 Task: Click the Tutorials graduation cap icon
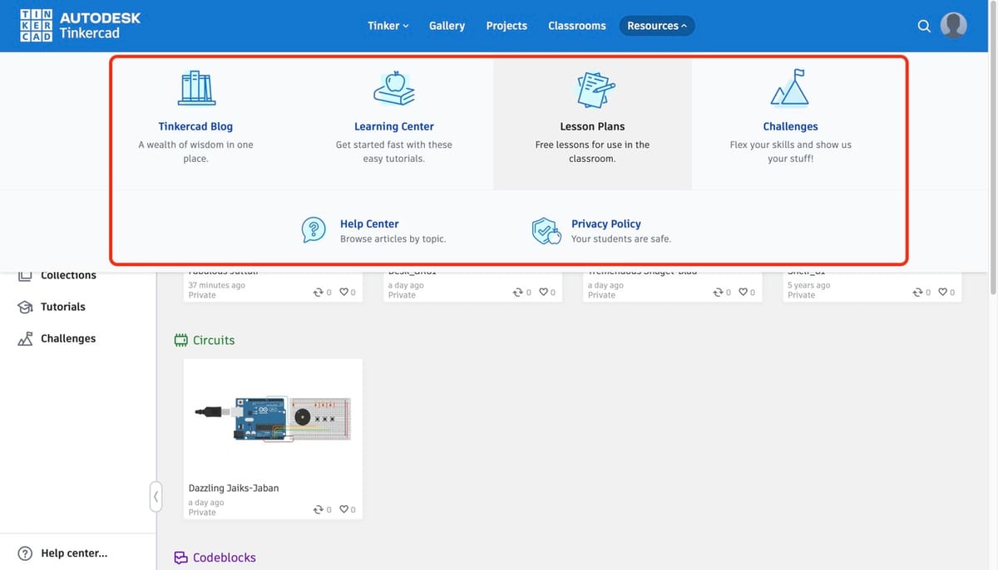[26, 307]
